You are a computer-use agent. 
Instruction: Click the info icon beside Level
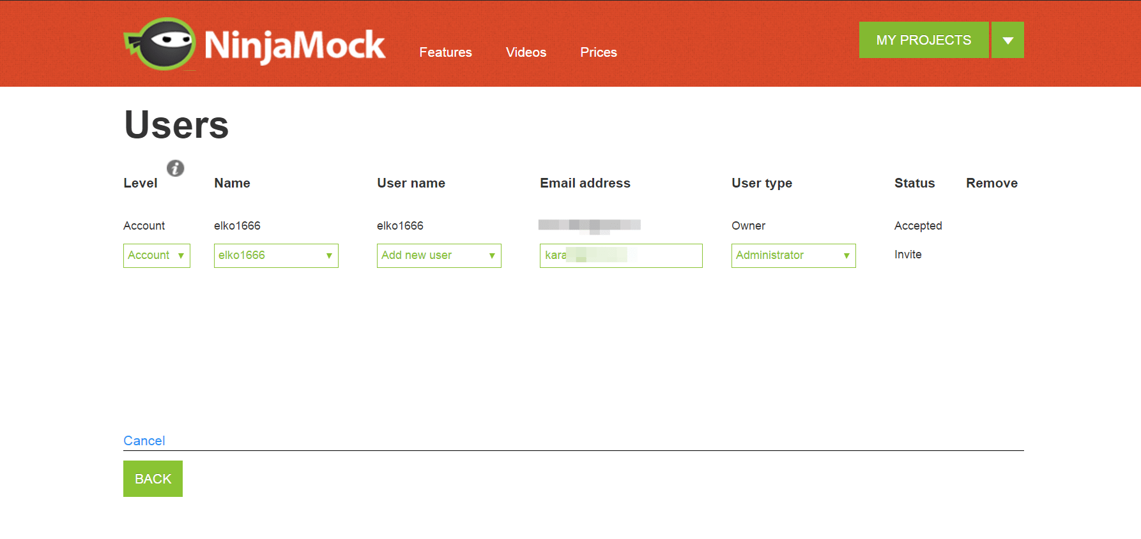pyautogui.click(x=176, y=168)
